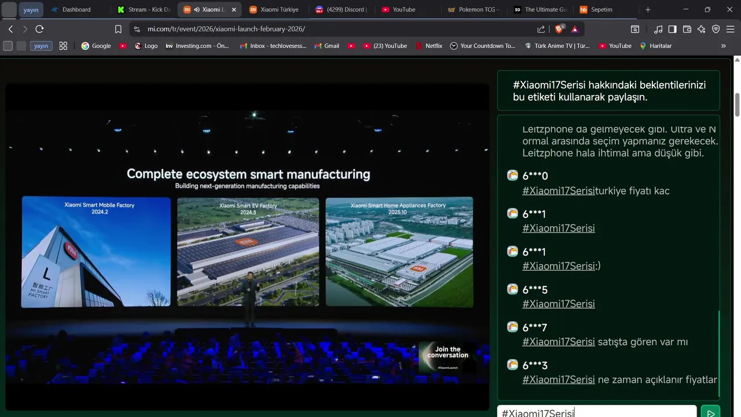Open the Google bookmark
This screenshot has height=417, width=741.
(96, 46)
